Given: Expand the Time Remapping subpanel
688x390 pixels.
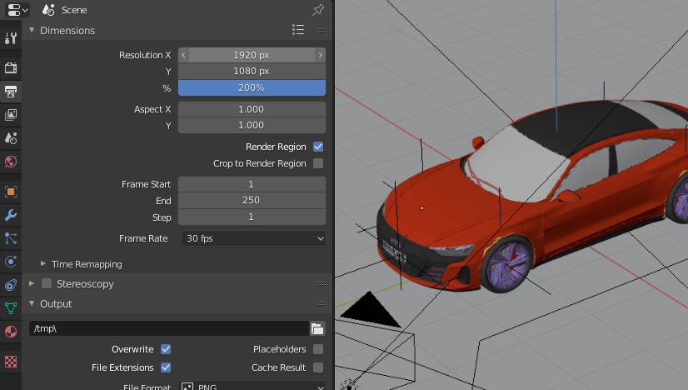Looking at the screenshot, I should click(43, 263).
